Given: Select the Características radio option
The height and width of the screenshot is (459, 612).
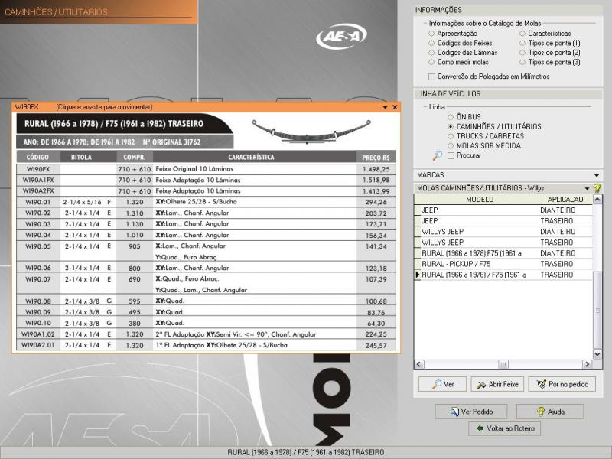Looking at the screenshot, I should [522, 34].
